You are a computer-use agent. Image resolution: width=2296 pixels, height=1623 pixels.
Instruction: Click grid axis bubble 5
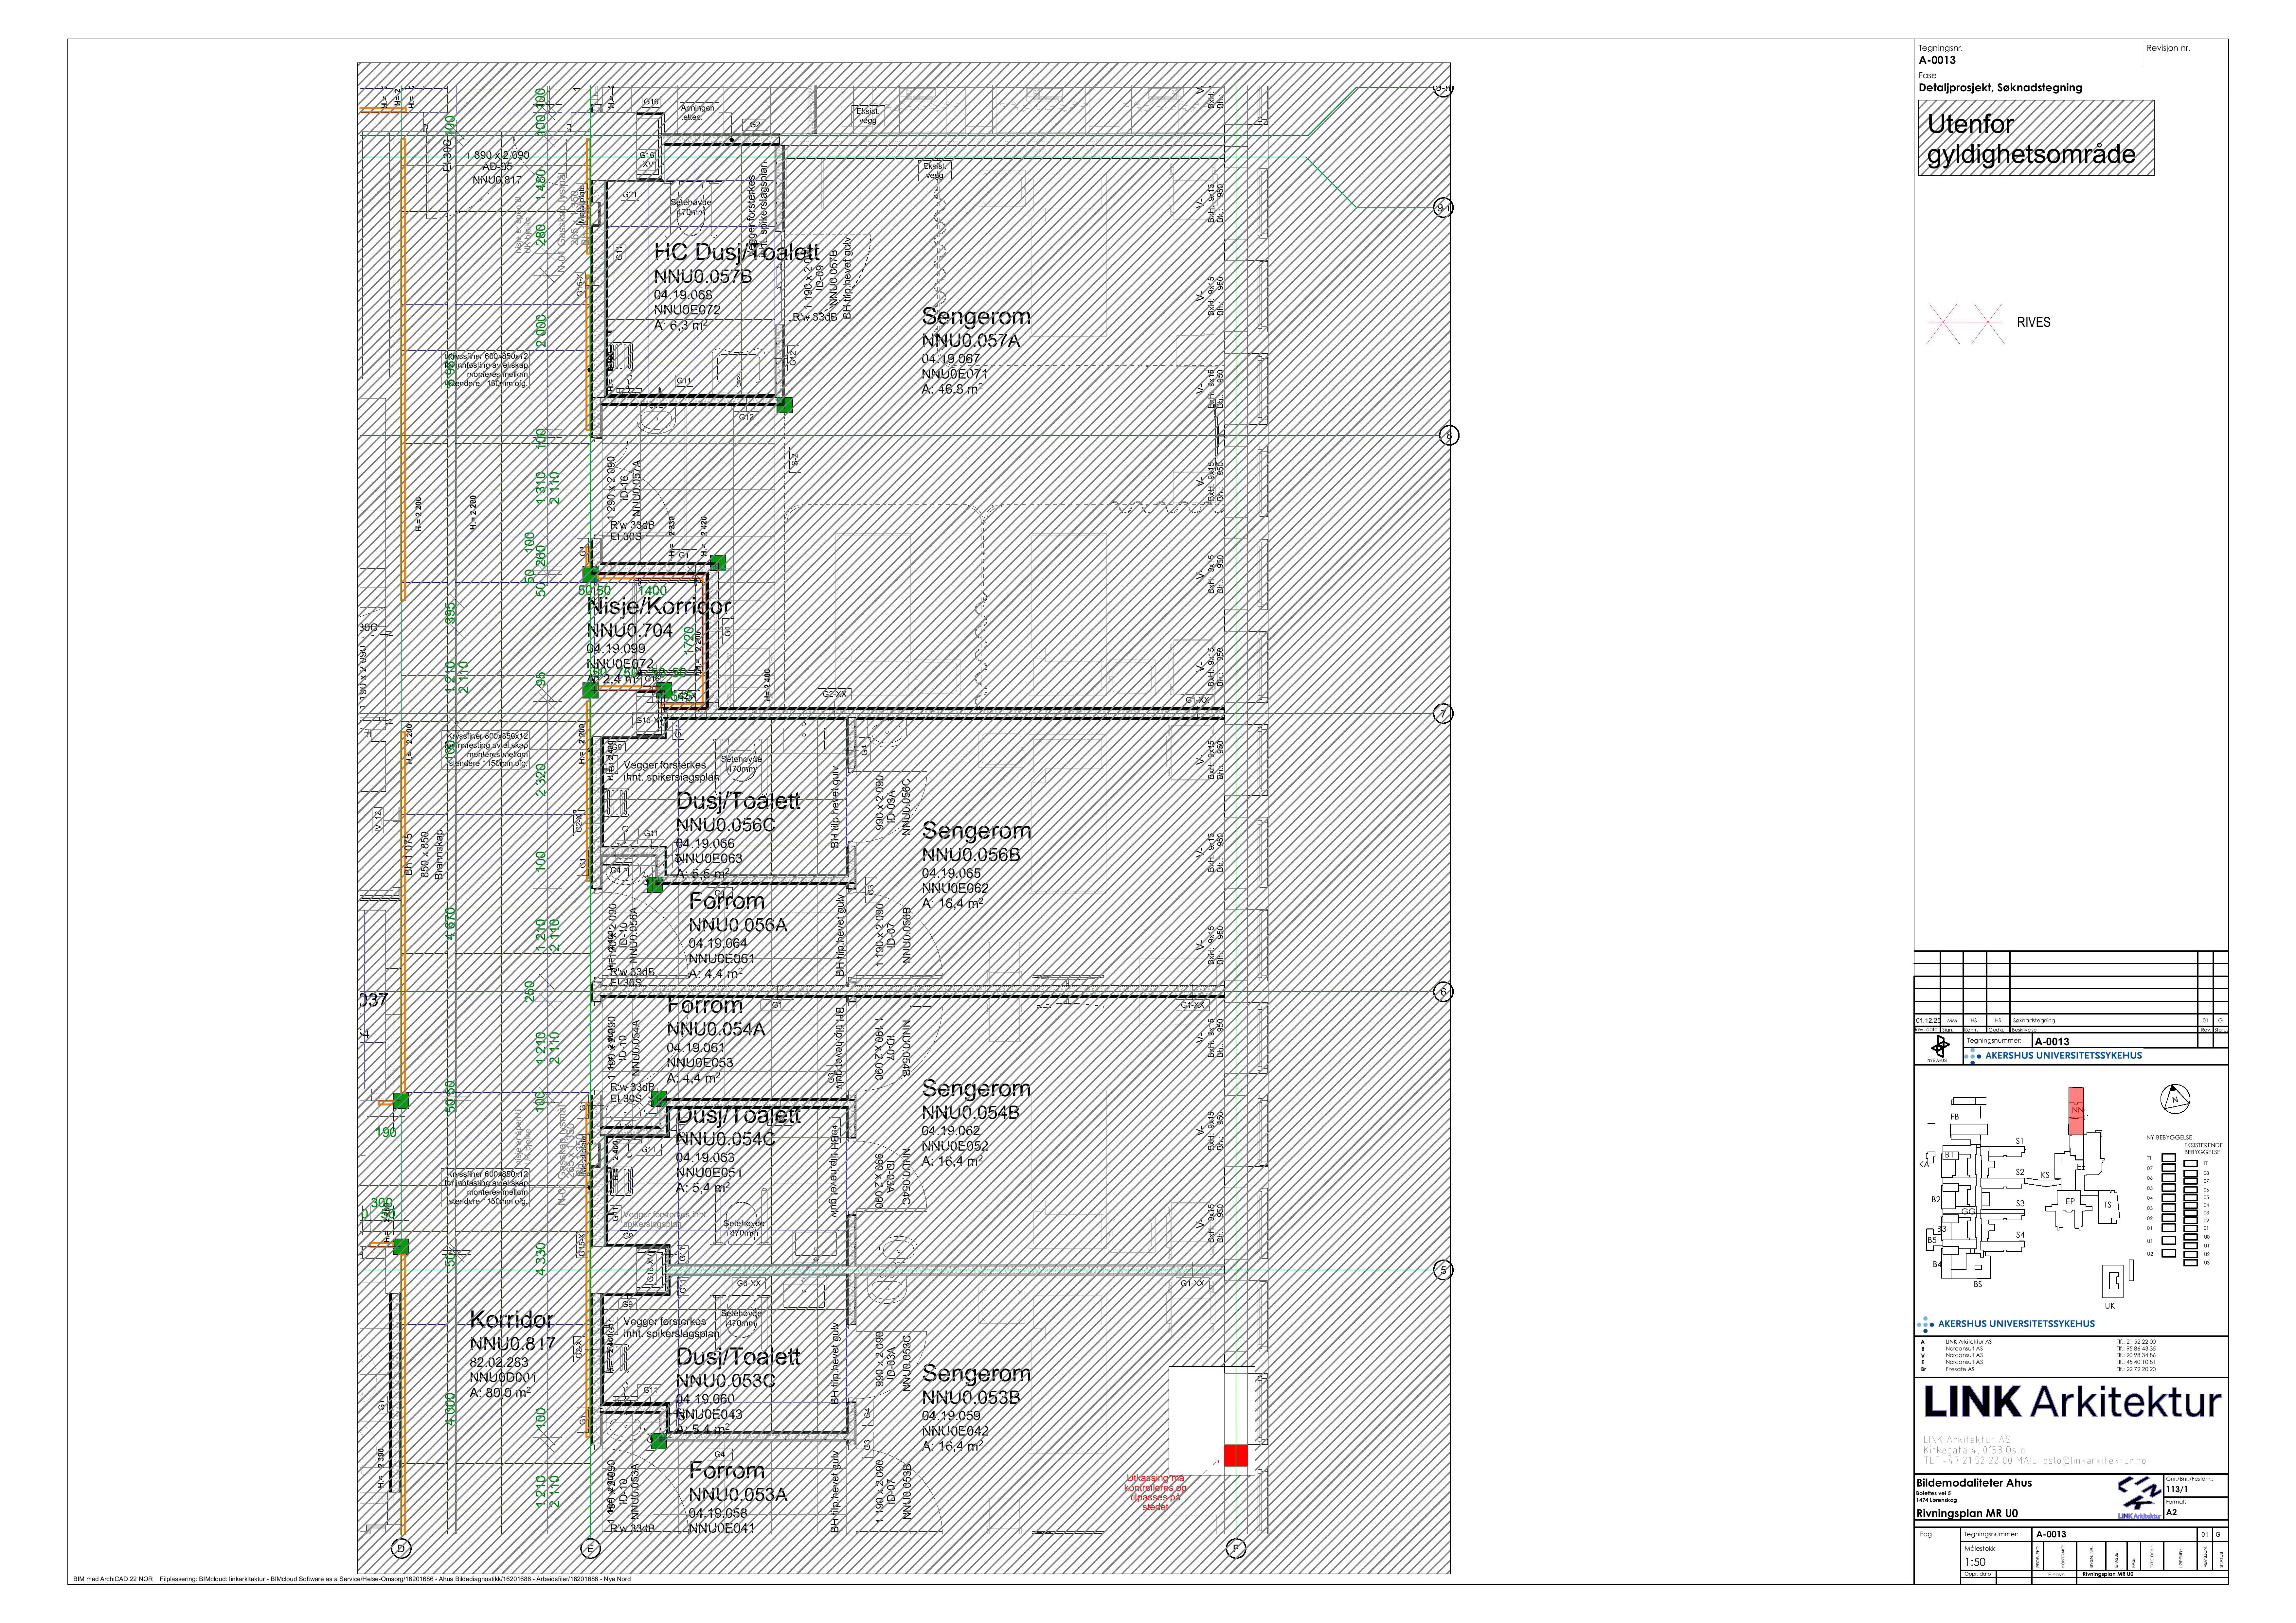1443,1270
